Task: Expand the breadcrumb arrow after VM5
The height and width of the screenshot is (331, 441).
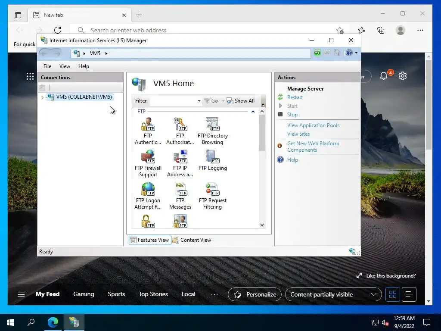Action: (x=106, y=53)
